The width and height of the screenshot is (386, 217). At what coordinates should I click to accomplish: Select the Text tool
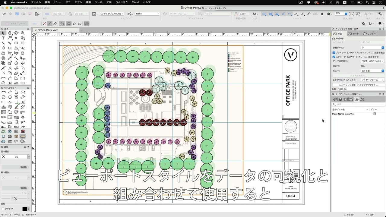3,38
